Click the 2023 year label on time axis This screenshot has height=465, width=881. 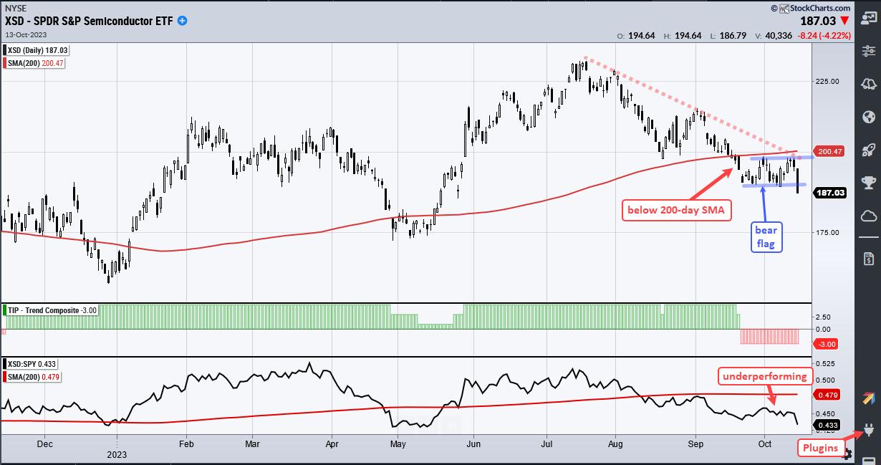[117, 454]
